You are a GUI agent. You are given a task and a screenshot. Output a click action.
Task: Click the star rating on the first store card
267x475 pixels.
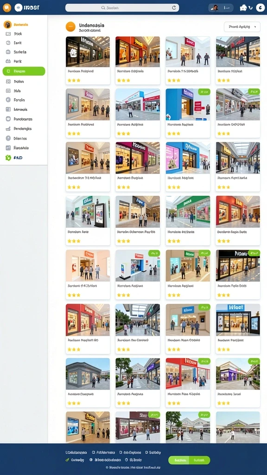(74, 81)
